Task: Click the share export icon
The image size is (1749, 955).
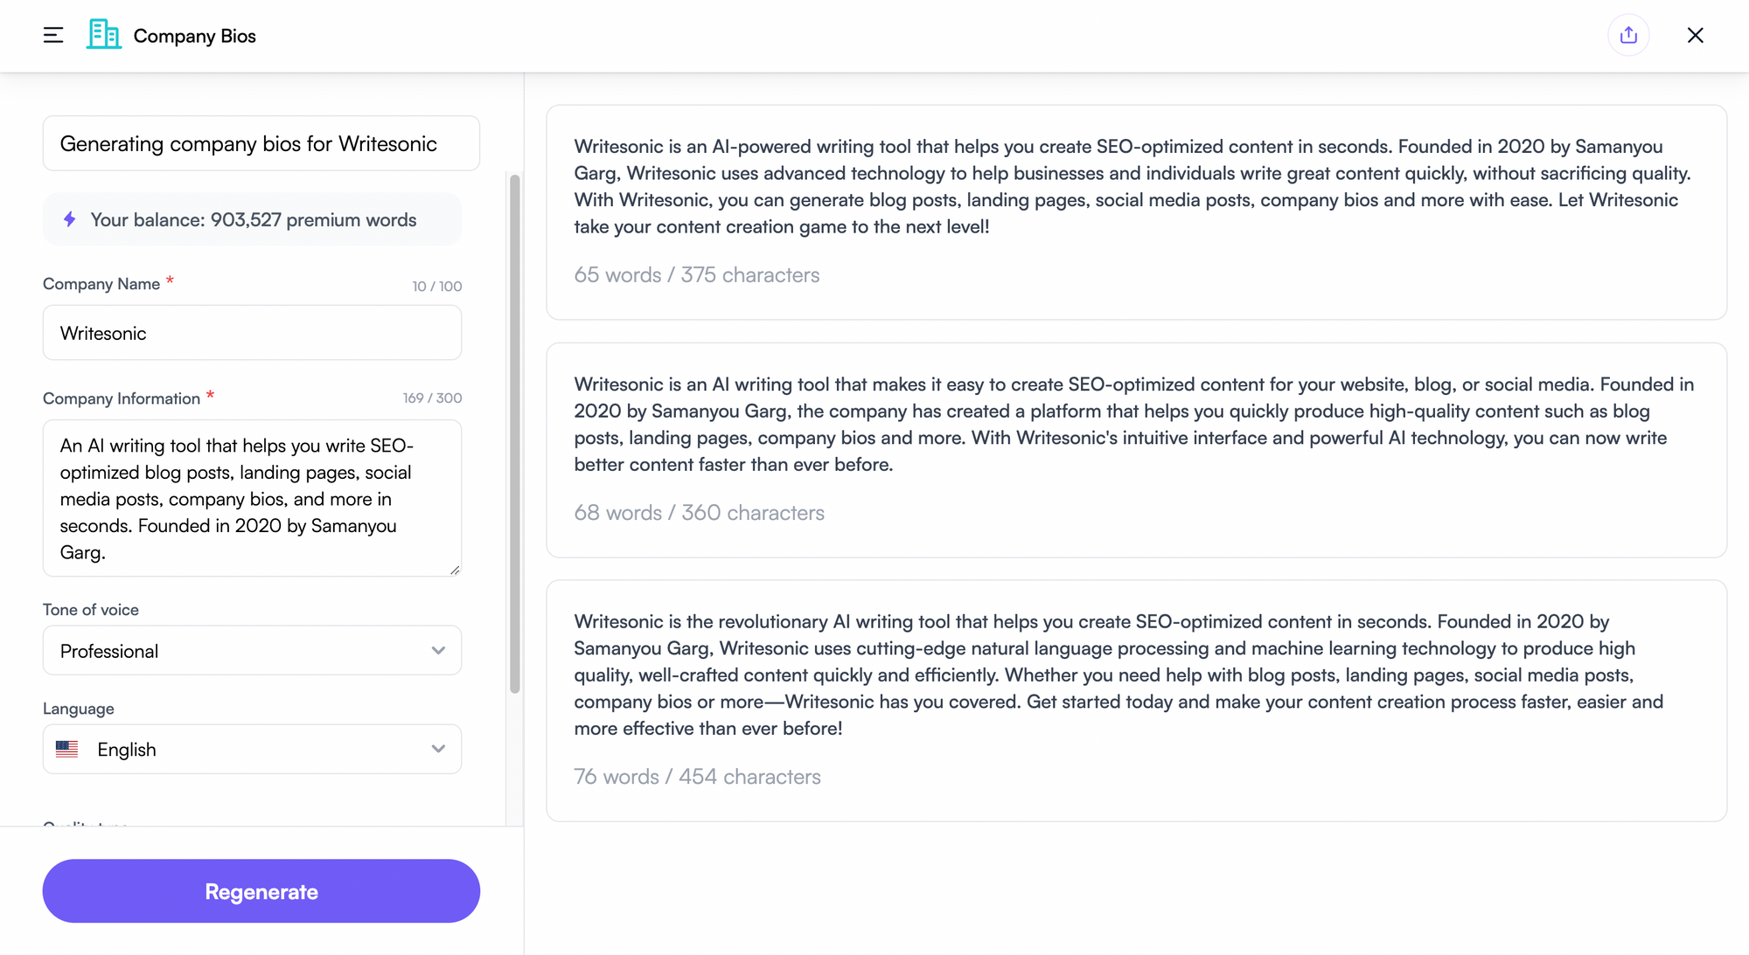Action: point(1627,35)
